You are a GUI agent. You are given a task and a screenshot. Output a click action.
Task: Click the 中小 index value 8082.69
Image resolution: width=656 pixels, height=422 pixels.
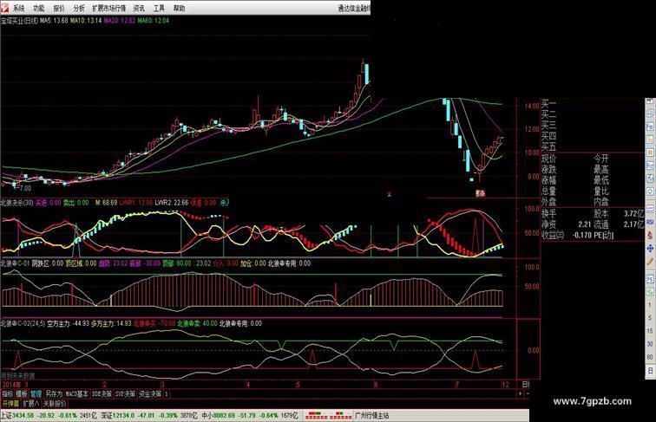223,415
